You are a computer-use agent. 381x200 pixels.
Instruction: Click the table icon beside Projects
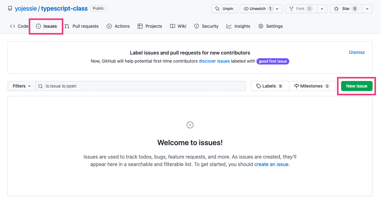click(x=140, y=26)
